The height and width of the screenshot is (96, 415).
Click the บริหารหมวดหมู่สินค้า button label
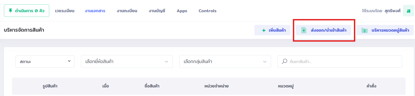tap(390, 30)
